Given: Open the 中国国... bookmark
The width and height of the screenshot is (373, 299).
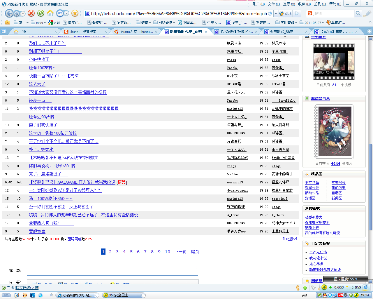Looking at the screenshot, I should (x=187, y=22).
